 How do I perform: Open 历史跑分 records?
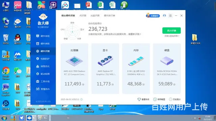pos(175,99)
